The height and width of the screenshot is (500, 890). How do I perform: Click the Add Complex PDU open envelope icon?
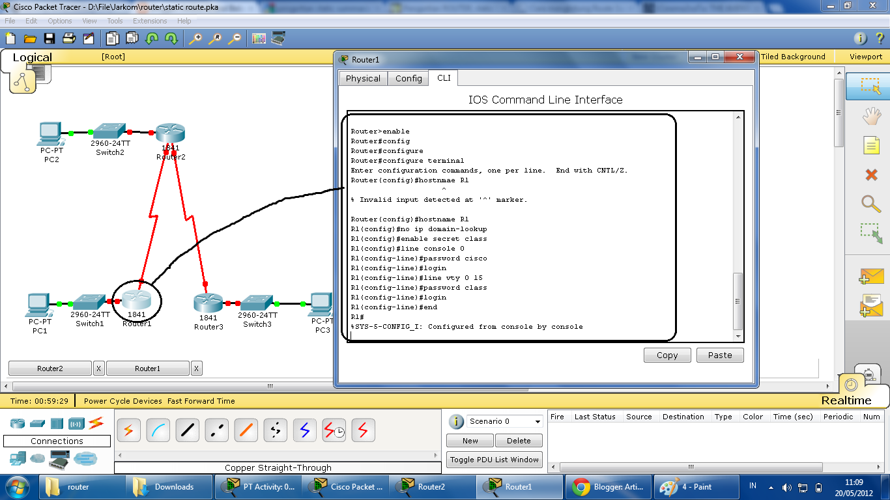(x=871, y=305)
